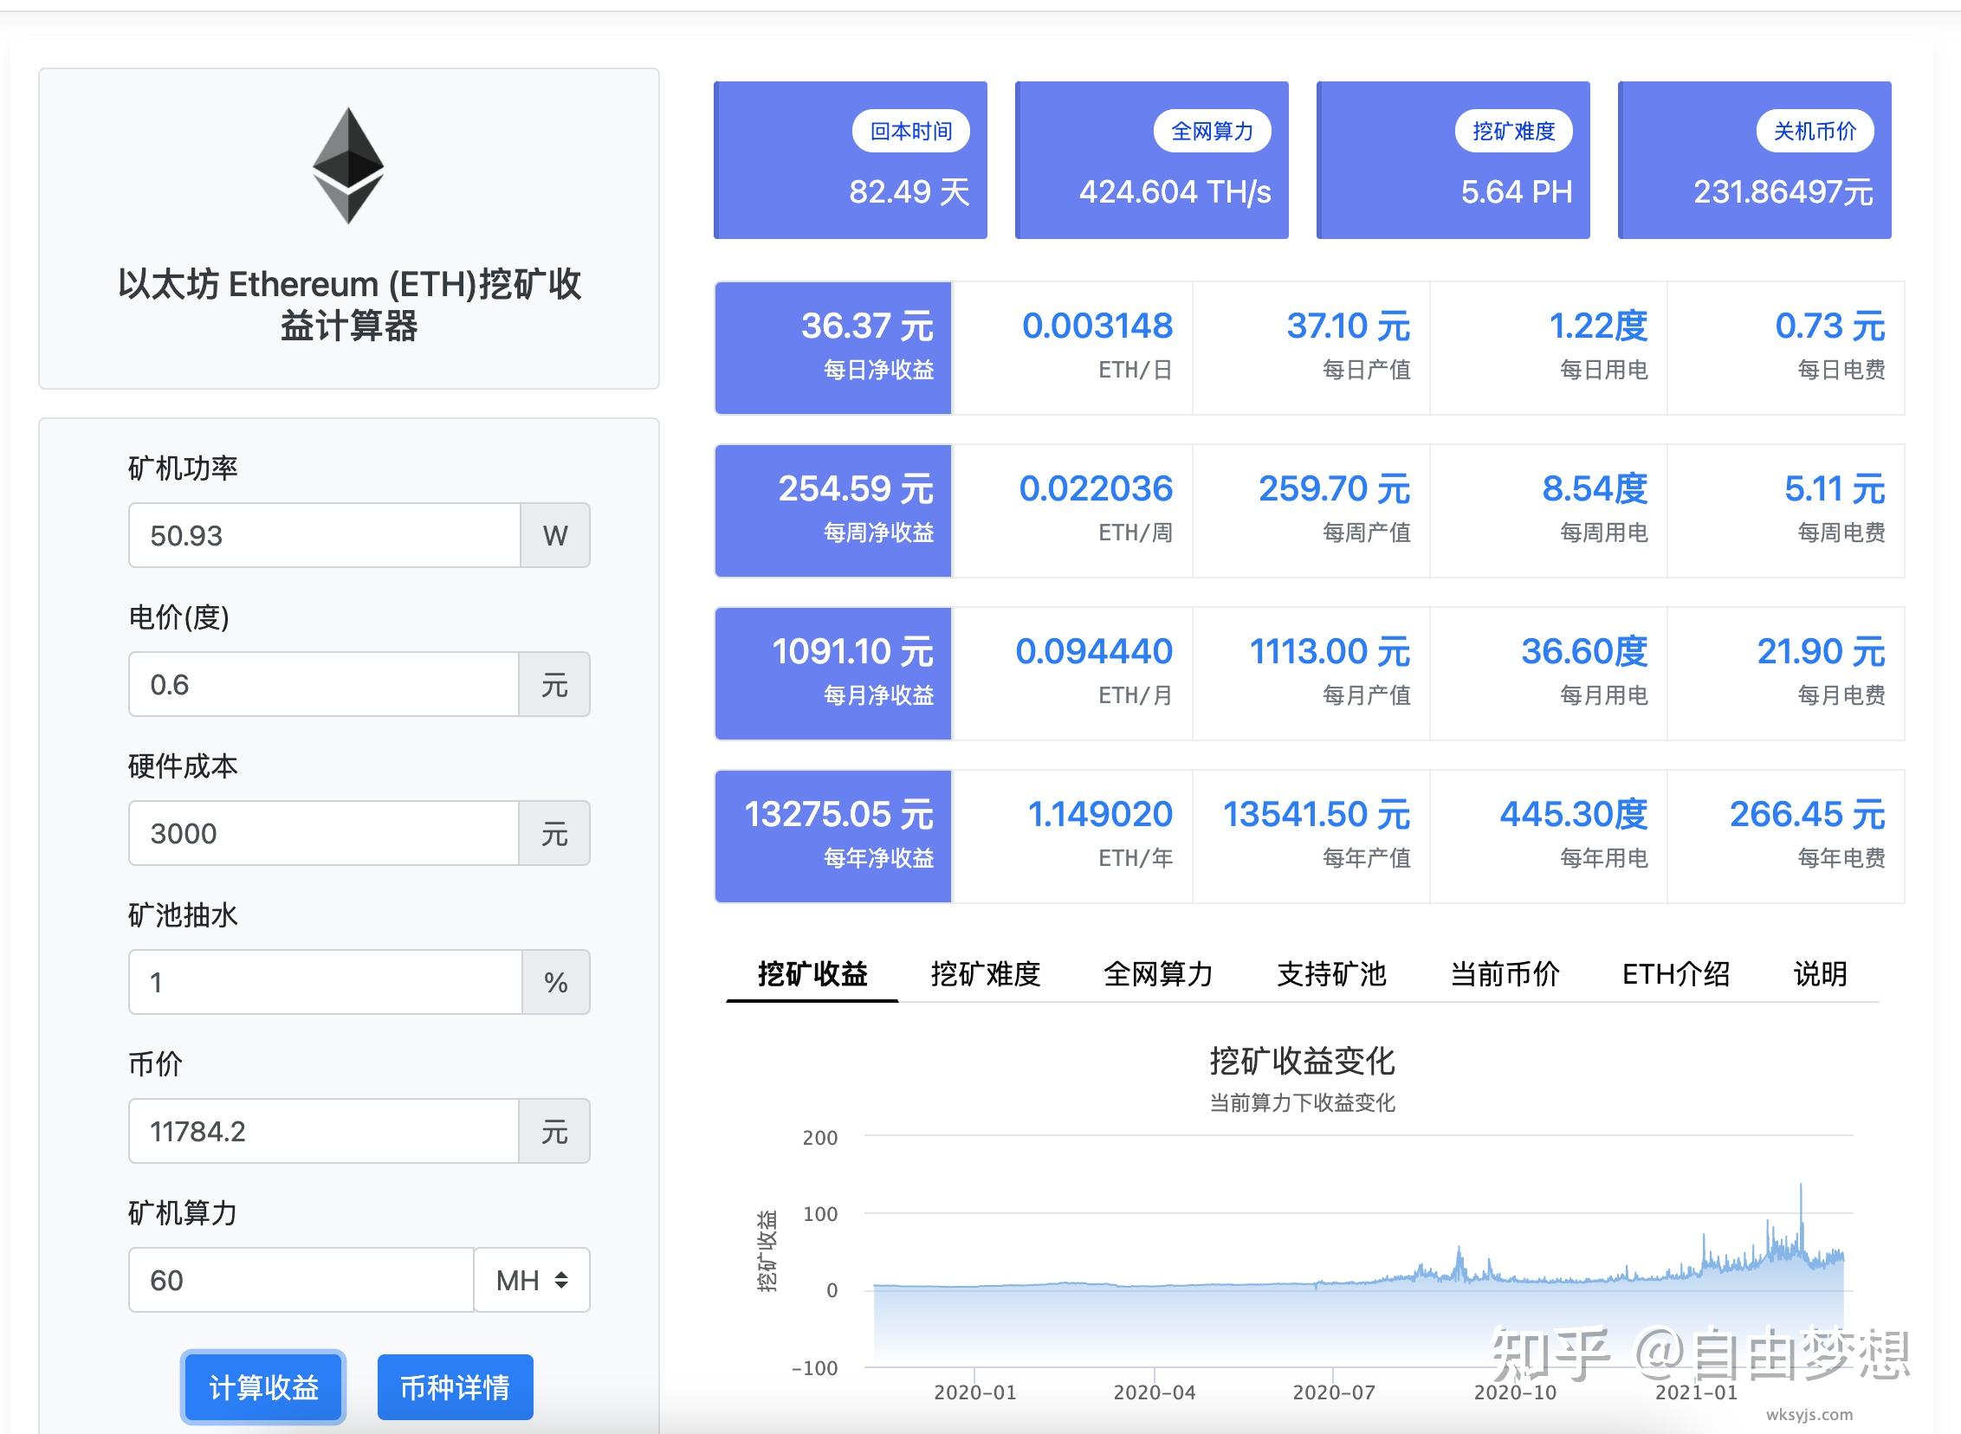Open the MH hashrate unit dropdown
1961x1434 pixels.
pos(532,1281)
